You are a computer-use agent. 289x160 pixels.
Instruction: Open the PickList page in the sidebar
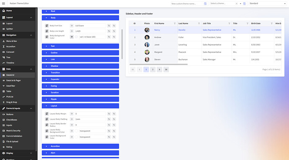pyautogui.click(x=18, y=97)
